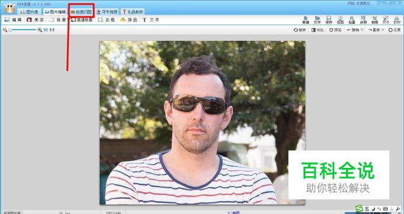Viewport: 404px width, 214px height.
Task: Click the Sogou input method S icon
Action: [359, 209]
